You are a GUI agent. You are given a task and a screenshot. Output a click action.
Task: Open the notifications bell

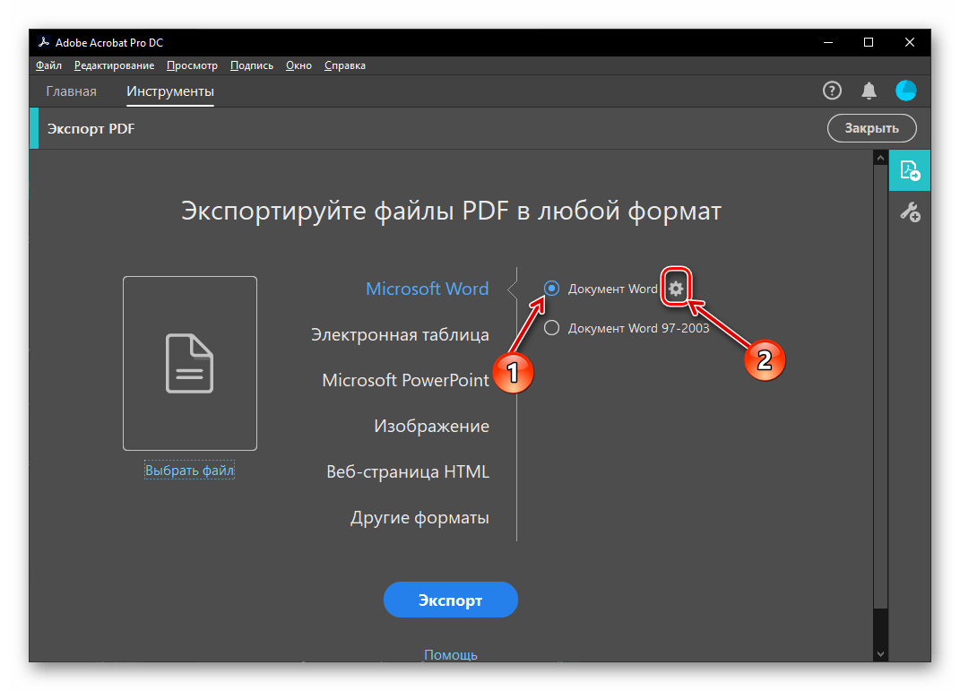869,91
